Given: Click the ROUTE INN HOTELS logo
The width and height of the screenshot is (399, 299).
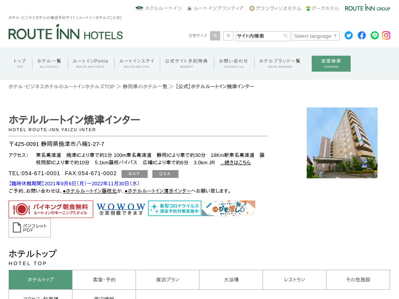Looking at the screenshot, I should 65,32.
